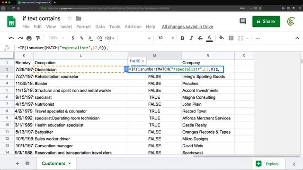Move document using the folder icon
The height and width of the screenshot is (170, 303).
click(x=79, y=18)
